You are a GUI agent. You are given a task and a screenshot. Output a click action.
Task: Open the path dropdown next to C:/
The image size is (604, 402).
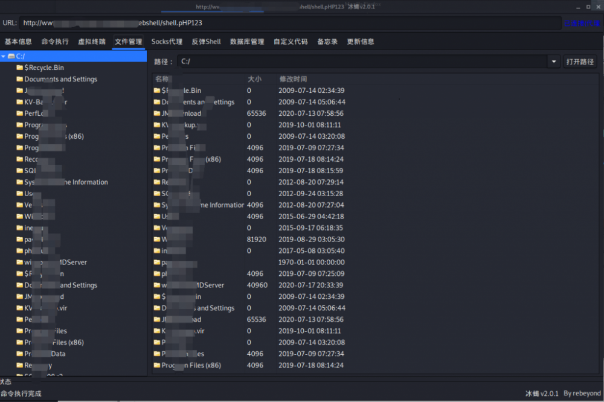[554, 61]
